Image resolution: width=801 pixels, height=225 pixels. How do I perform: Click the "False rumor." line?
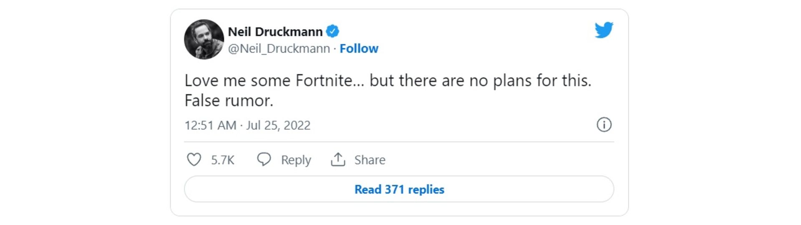229,101
